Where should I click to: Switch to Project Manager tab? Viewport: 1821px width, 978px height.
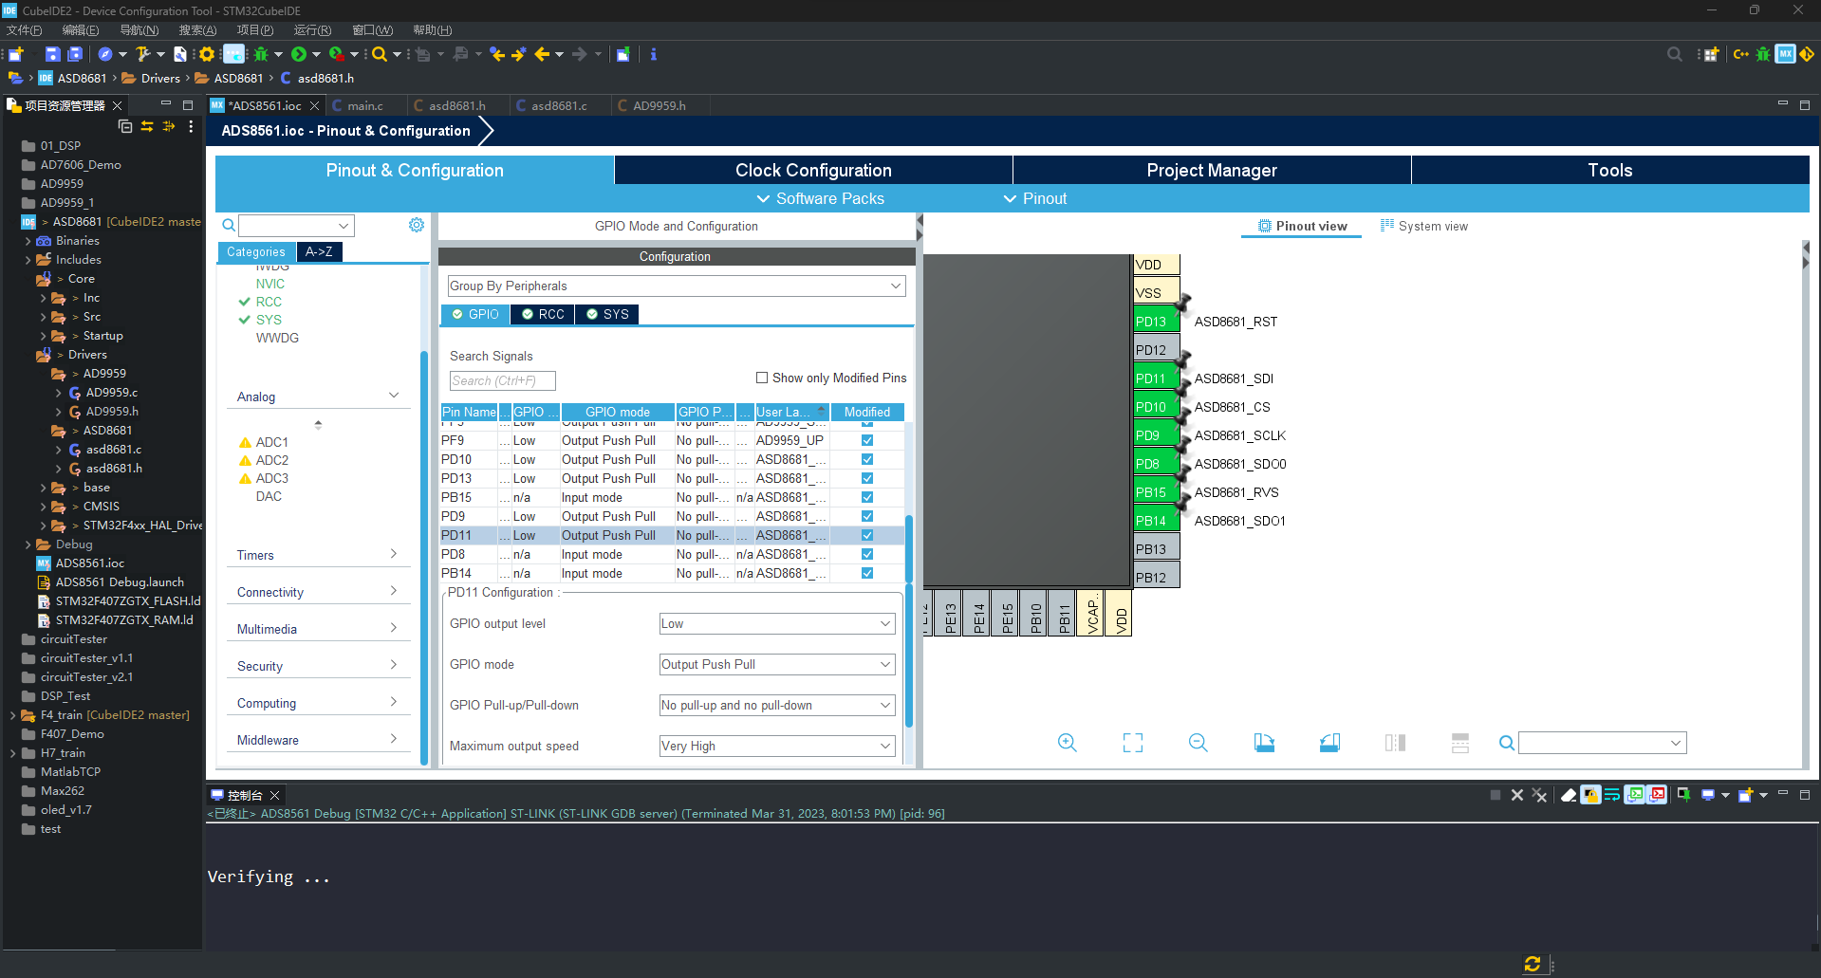pyautogui.click(x=1212, y=170)
